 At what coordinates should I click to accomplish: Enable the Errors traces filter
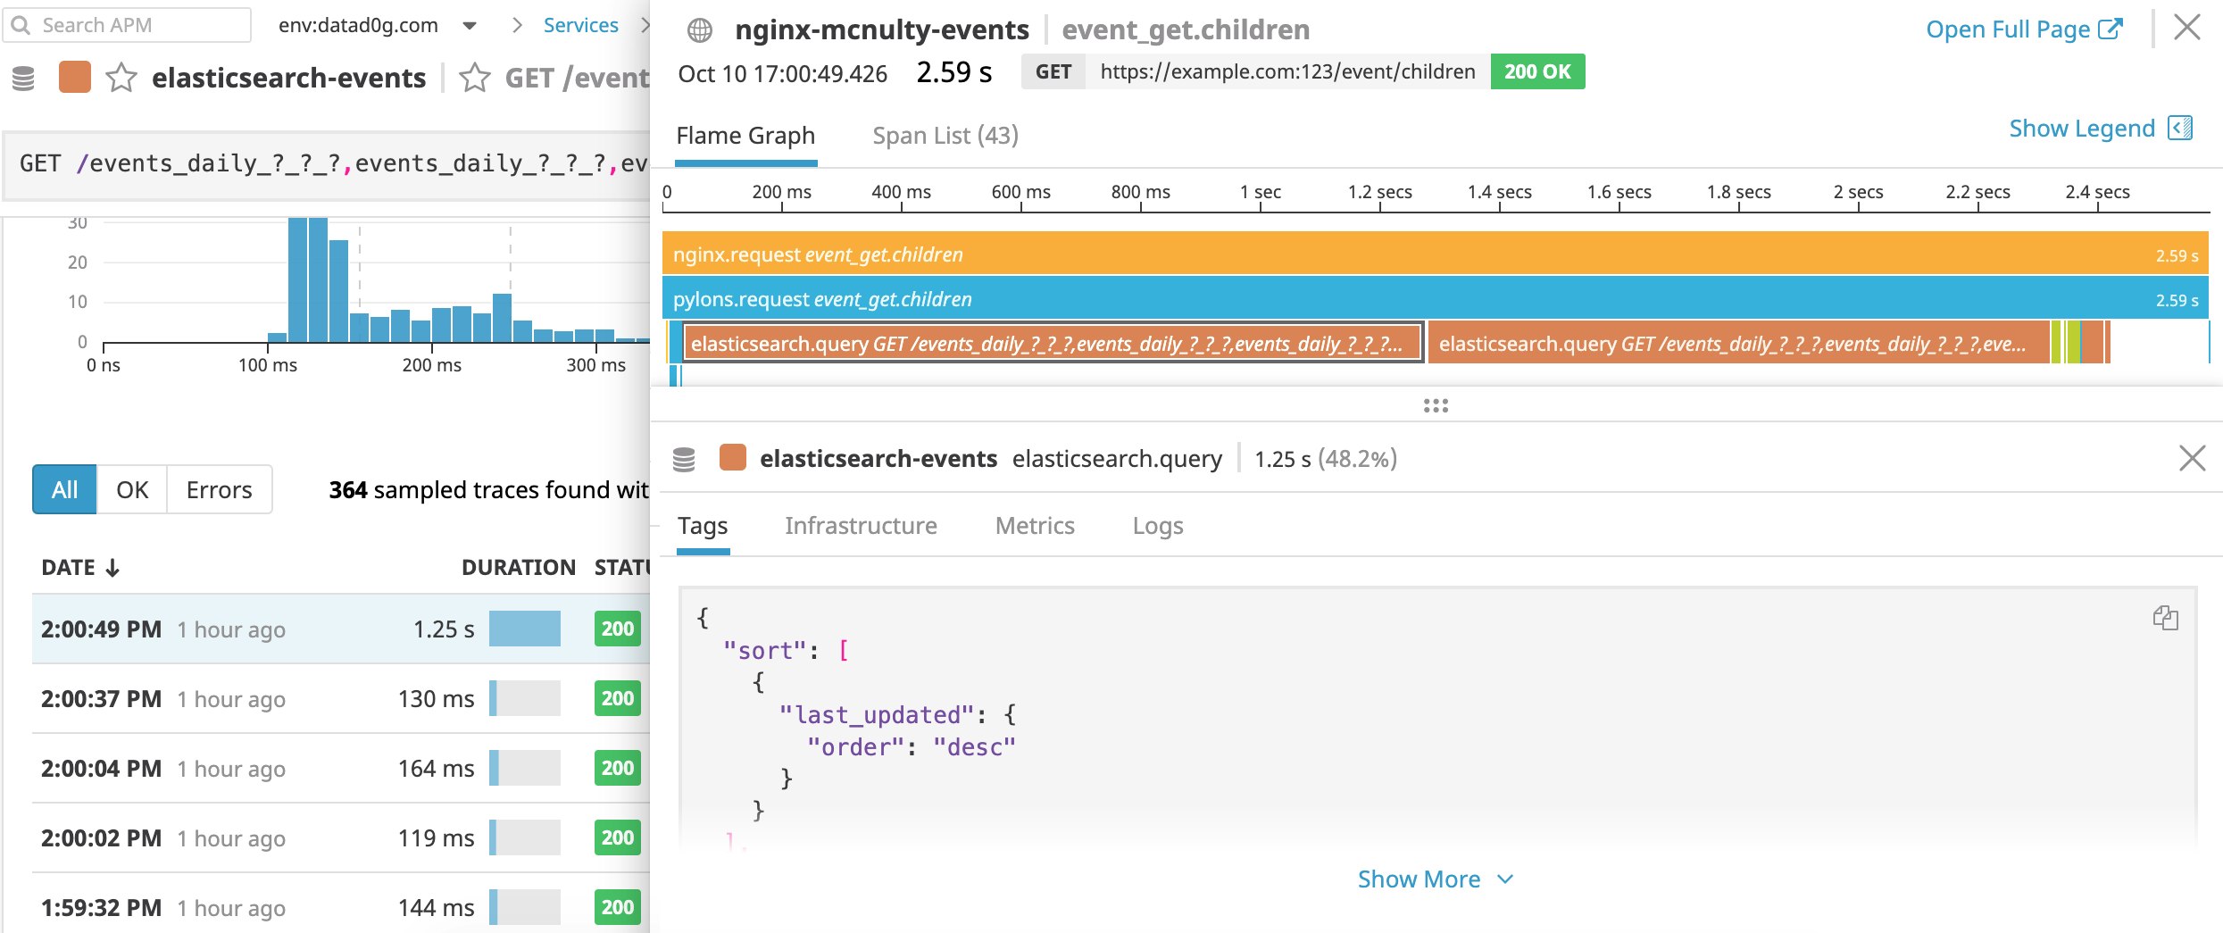click(218, 489)
